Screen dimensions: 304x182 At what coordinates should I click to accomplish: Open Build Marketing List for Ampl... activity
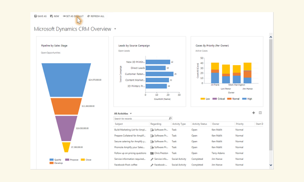coord(130,130)
